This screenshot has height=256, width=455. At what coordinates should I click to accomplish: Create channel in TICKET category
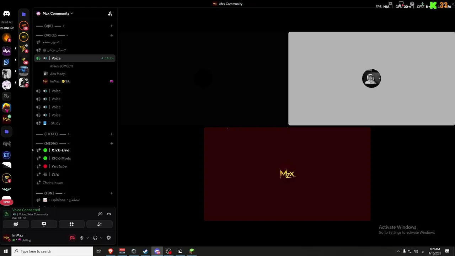(111, 134)
